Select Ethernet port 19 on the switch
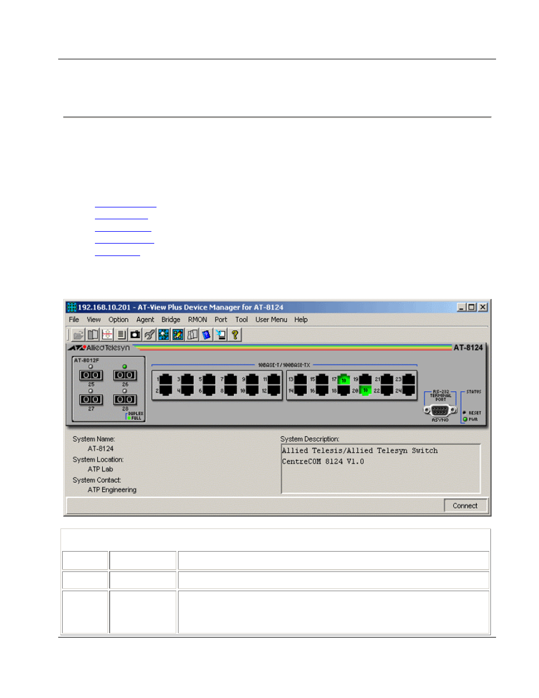This screenshot has width=539, height=698. coord(366,379)
